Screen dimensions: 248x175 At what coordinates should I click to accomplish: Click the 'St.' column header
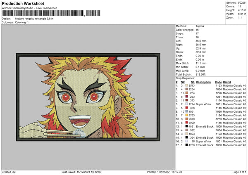pos(193,82)
